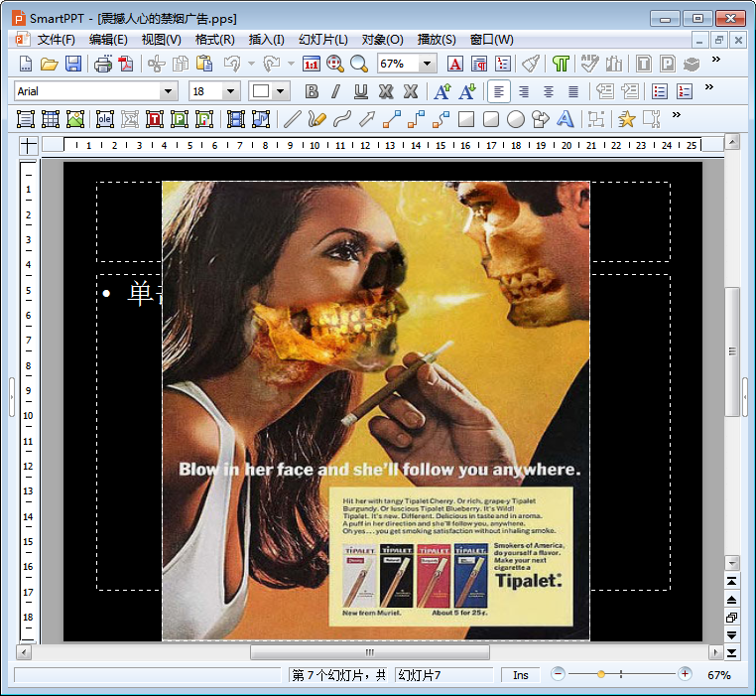Go to first slide button
This screenshot has width=756, height=696.
coord(732,581)
